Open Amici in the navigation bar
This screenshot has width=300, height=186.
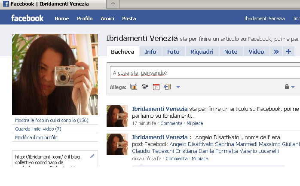[x=107, y=18]
